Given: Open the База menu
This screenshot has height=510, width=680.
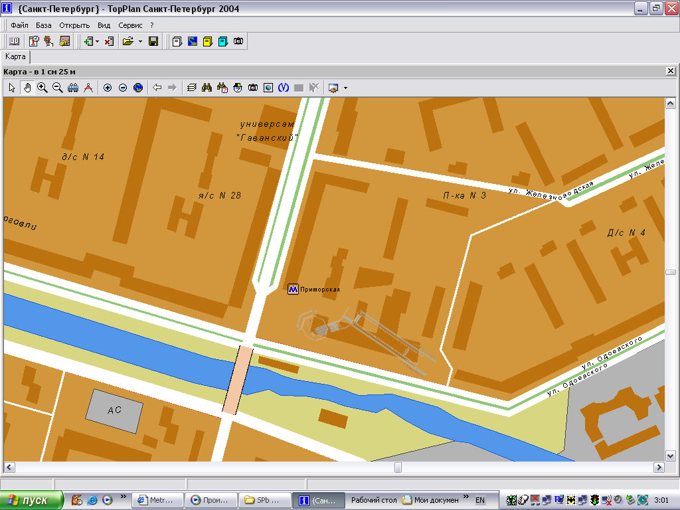Looking at the screenshot, I should (x=43, y=25).
